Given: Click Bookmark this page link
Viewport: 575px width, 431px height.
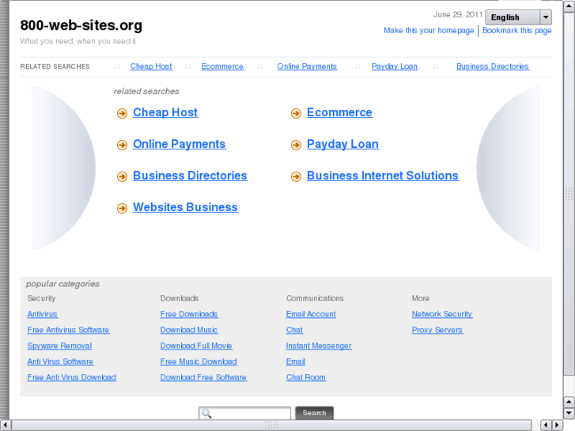Looking at the screenshot, I should tap(516, 30).
